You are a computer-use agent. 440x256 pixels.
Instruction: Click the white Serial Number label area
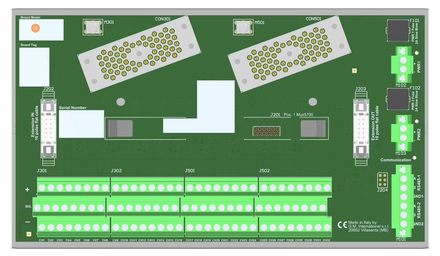(81, 124)
